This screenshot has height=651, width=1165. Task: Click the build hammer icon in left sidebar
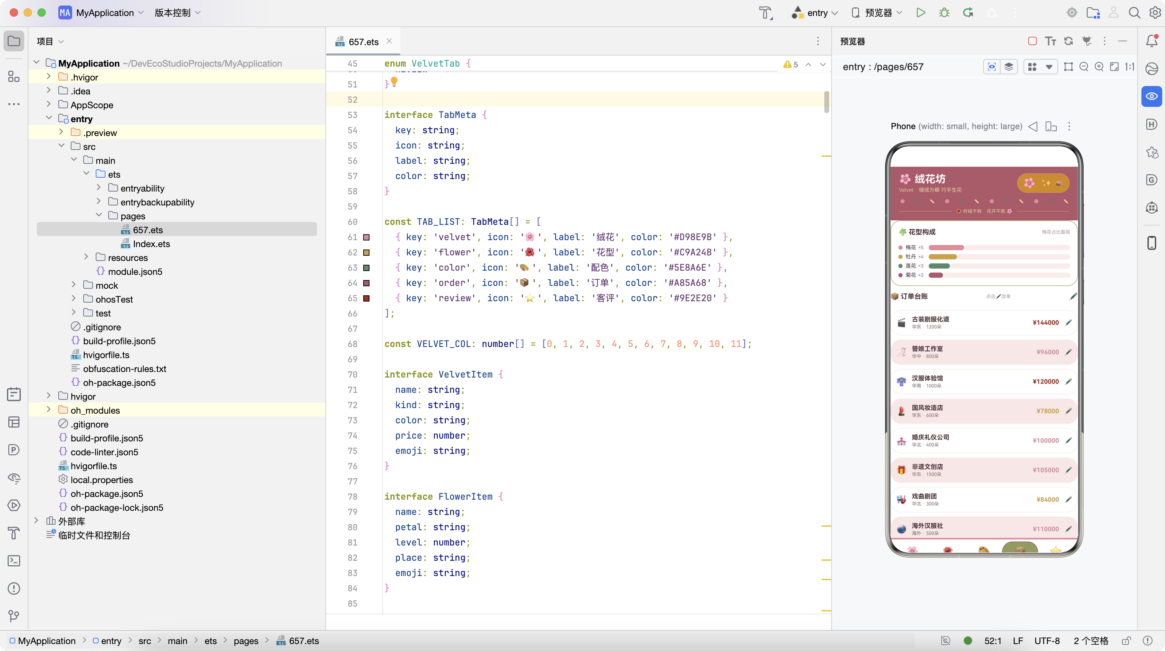14,533
